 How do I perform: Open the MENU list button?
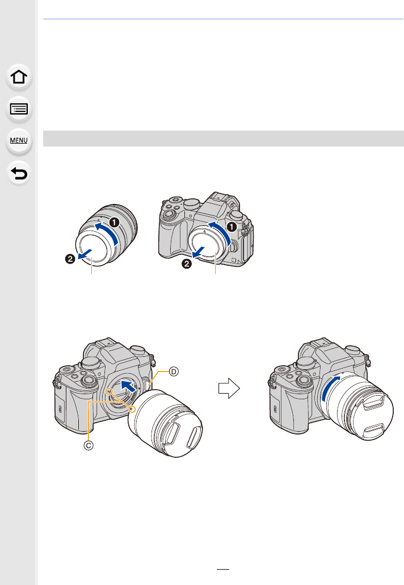19,141
